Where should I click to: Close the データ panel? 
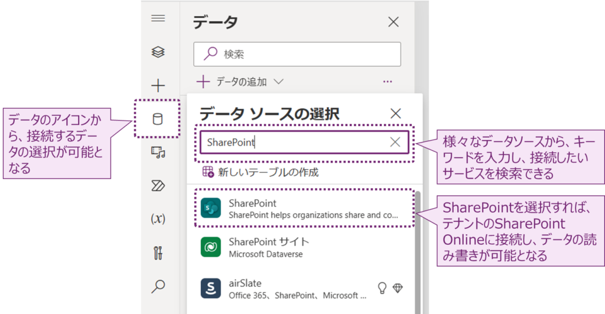tap(393, 22)
